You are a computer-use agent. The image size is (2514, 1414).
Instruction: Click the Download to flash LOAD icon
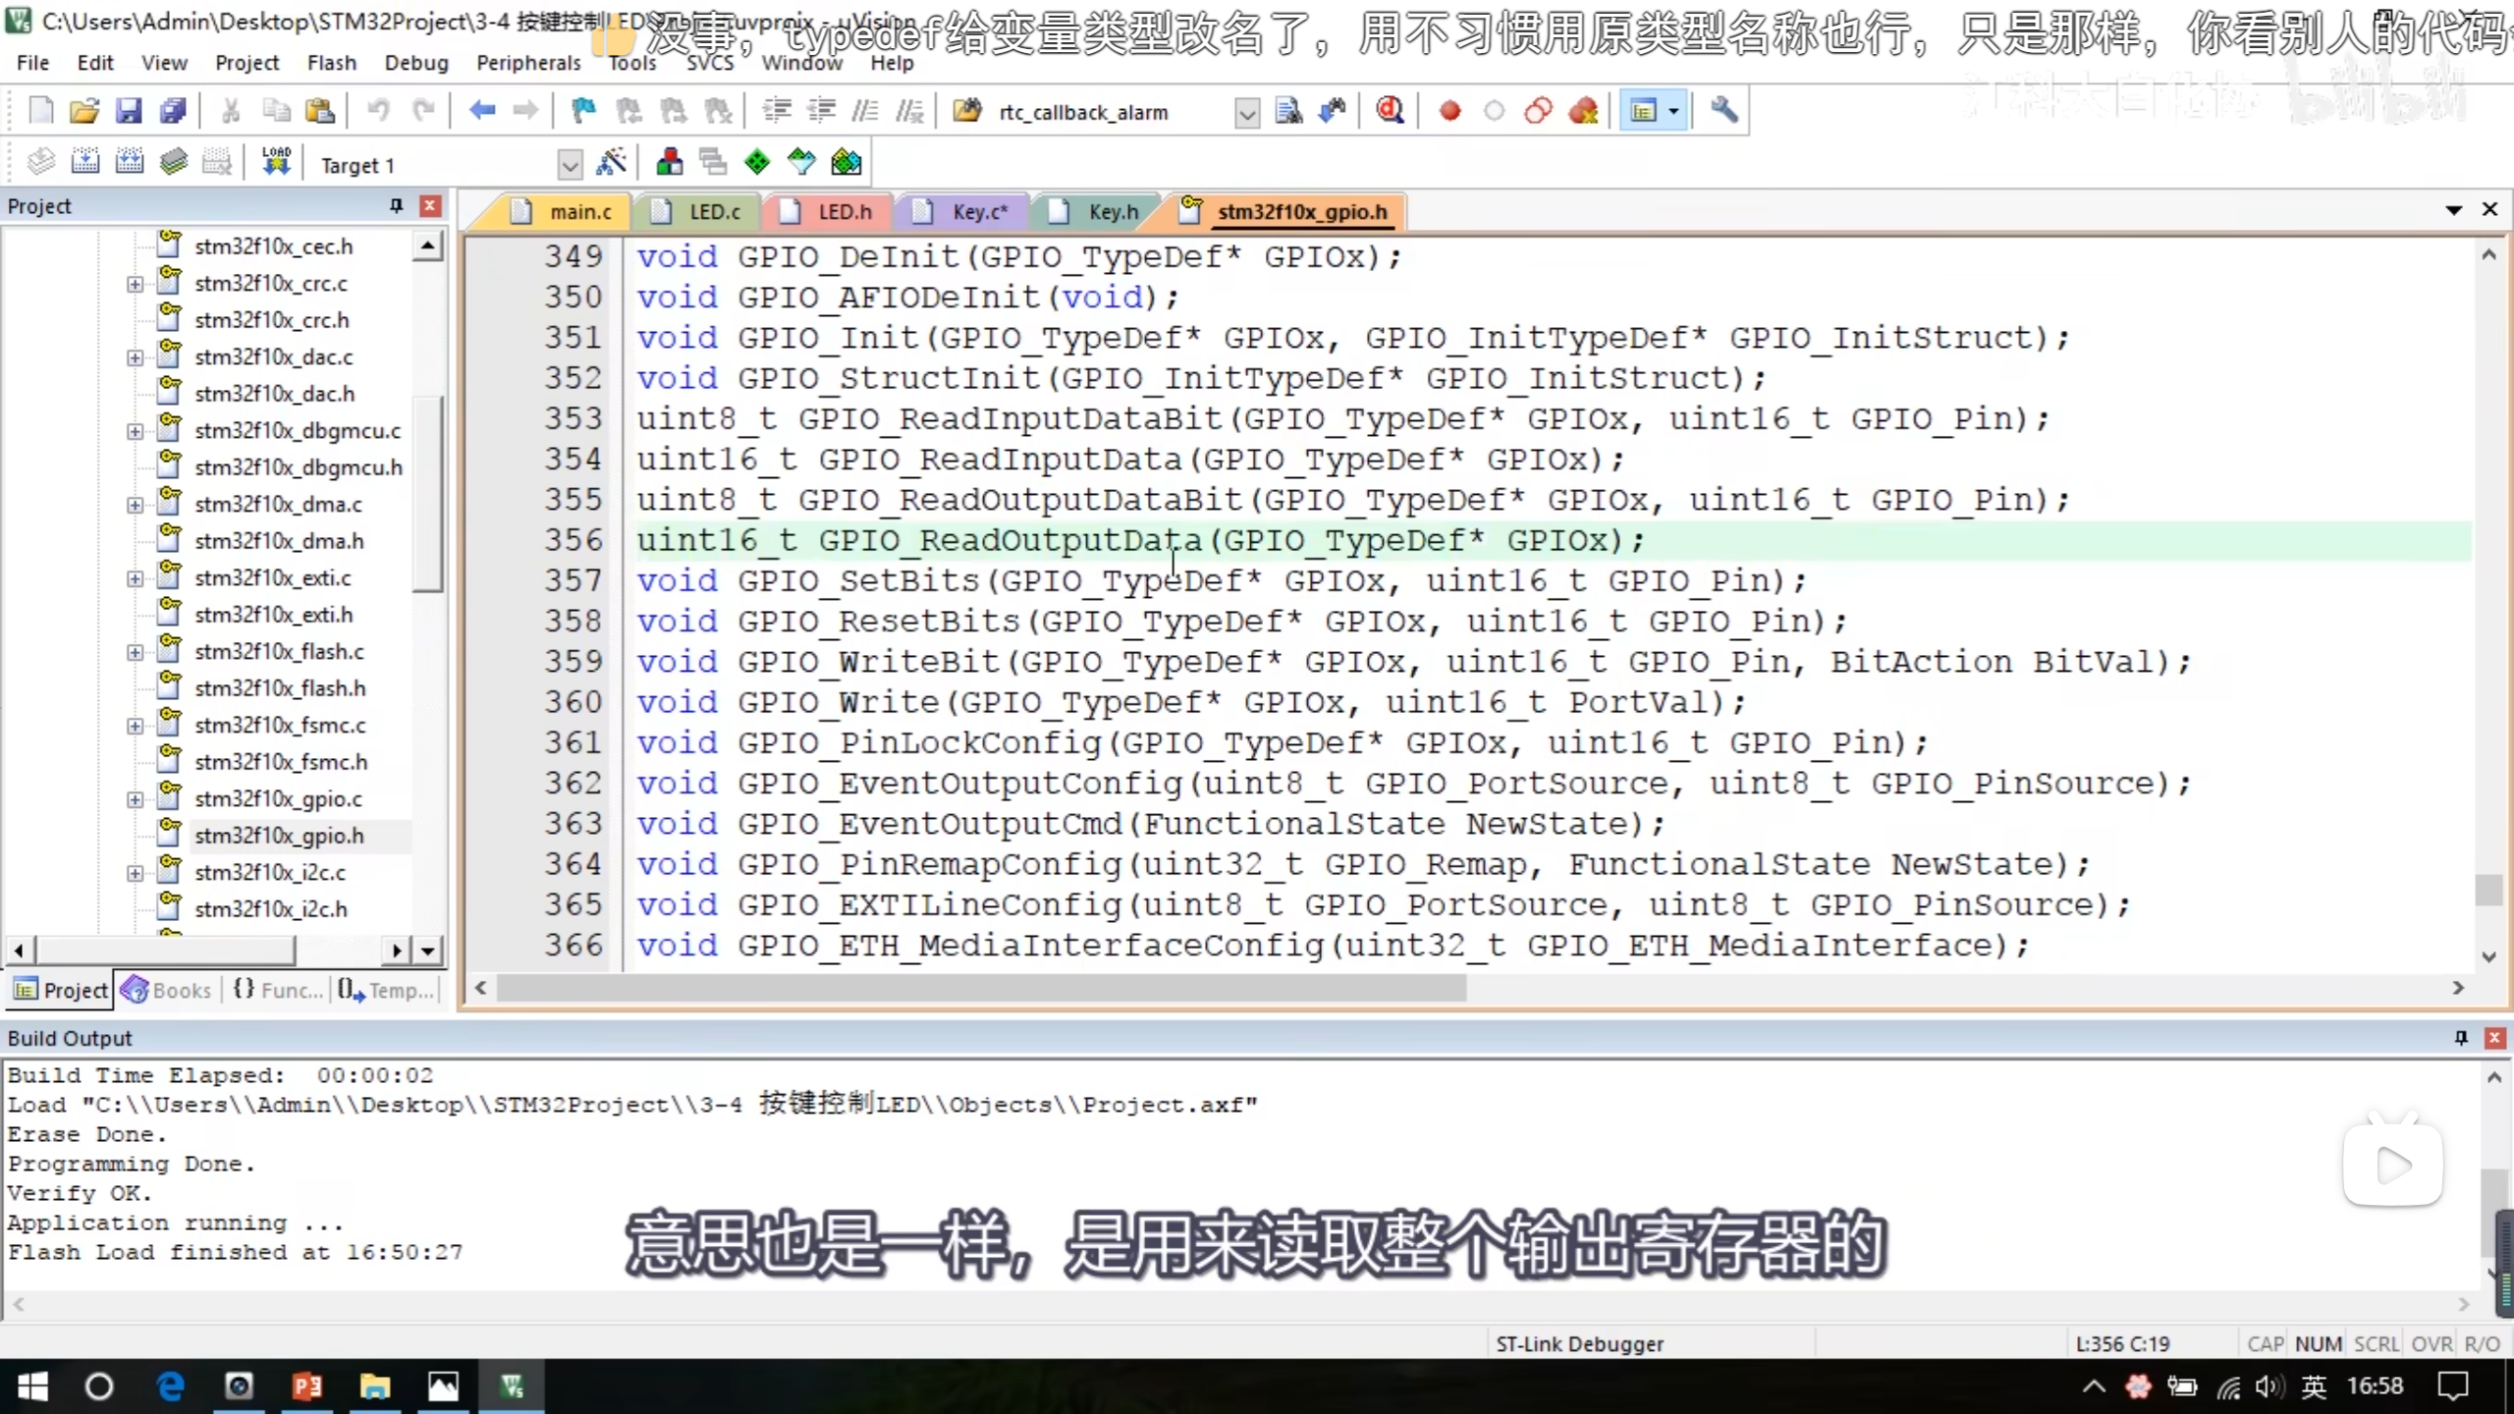[x=276, y=162]
